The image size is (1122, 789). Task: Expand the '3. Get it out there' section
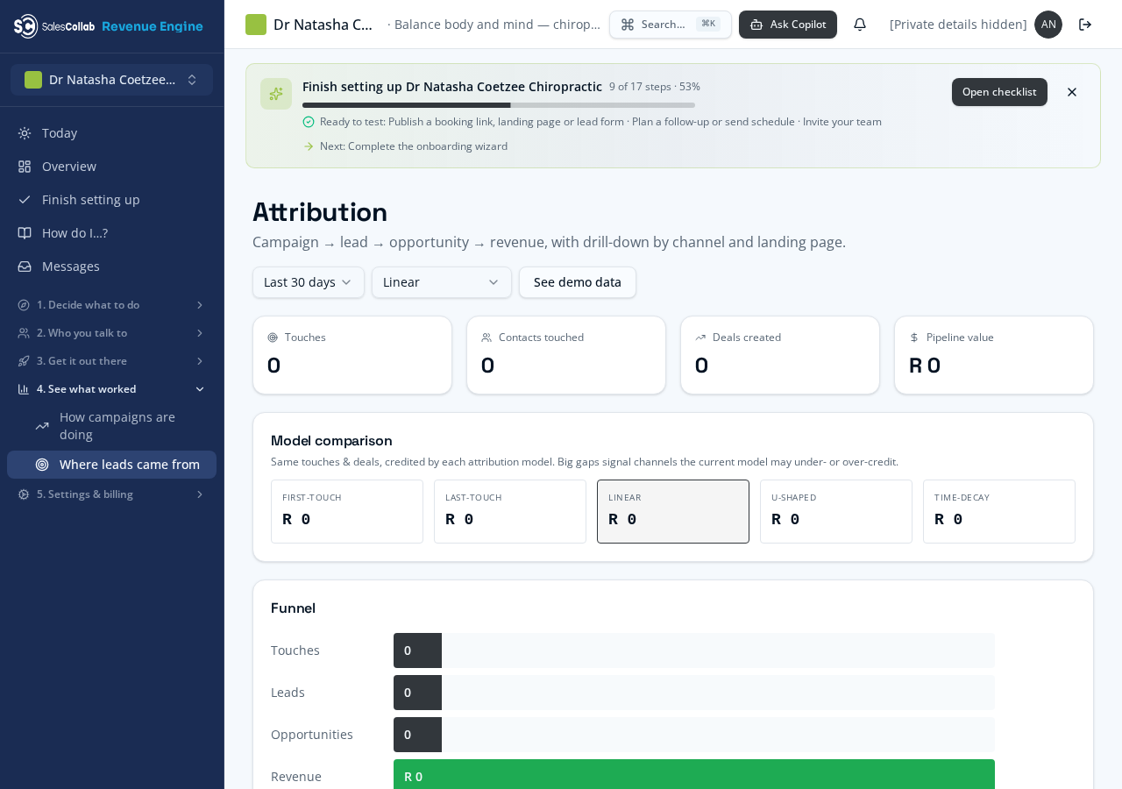(112, 361)
